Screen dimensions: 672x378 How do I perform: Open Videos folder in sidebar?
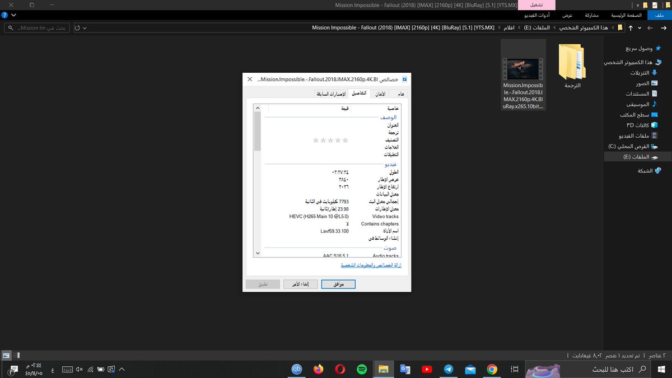tap(640, 136)
